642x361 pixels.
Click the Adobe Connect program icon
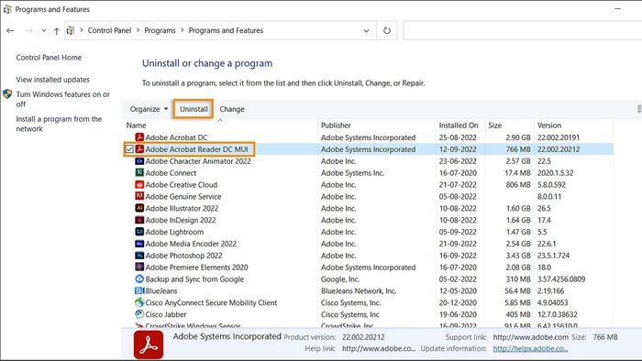pyautogui.click(x=139, y=172)
